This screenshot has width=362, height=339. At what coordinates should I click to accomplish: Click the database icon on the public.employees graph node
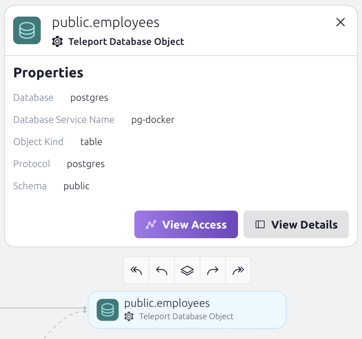coord(107,309)
